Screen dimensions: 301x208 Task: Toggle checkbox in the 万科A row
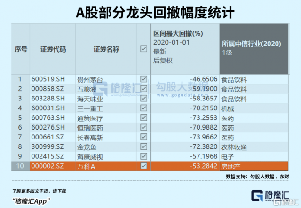(x=143, y=166)
